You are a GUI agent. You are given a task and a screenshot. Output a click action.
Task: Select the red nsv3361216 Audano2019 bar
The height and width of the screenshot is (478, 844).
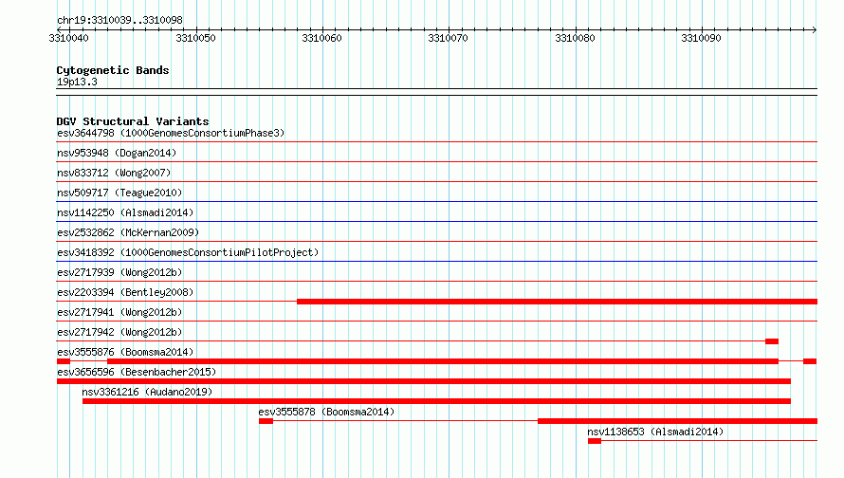[x=436, y=401]
